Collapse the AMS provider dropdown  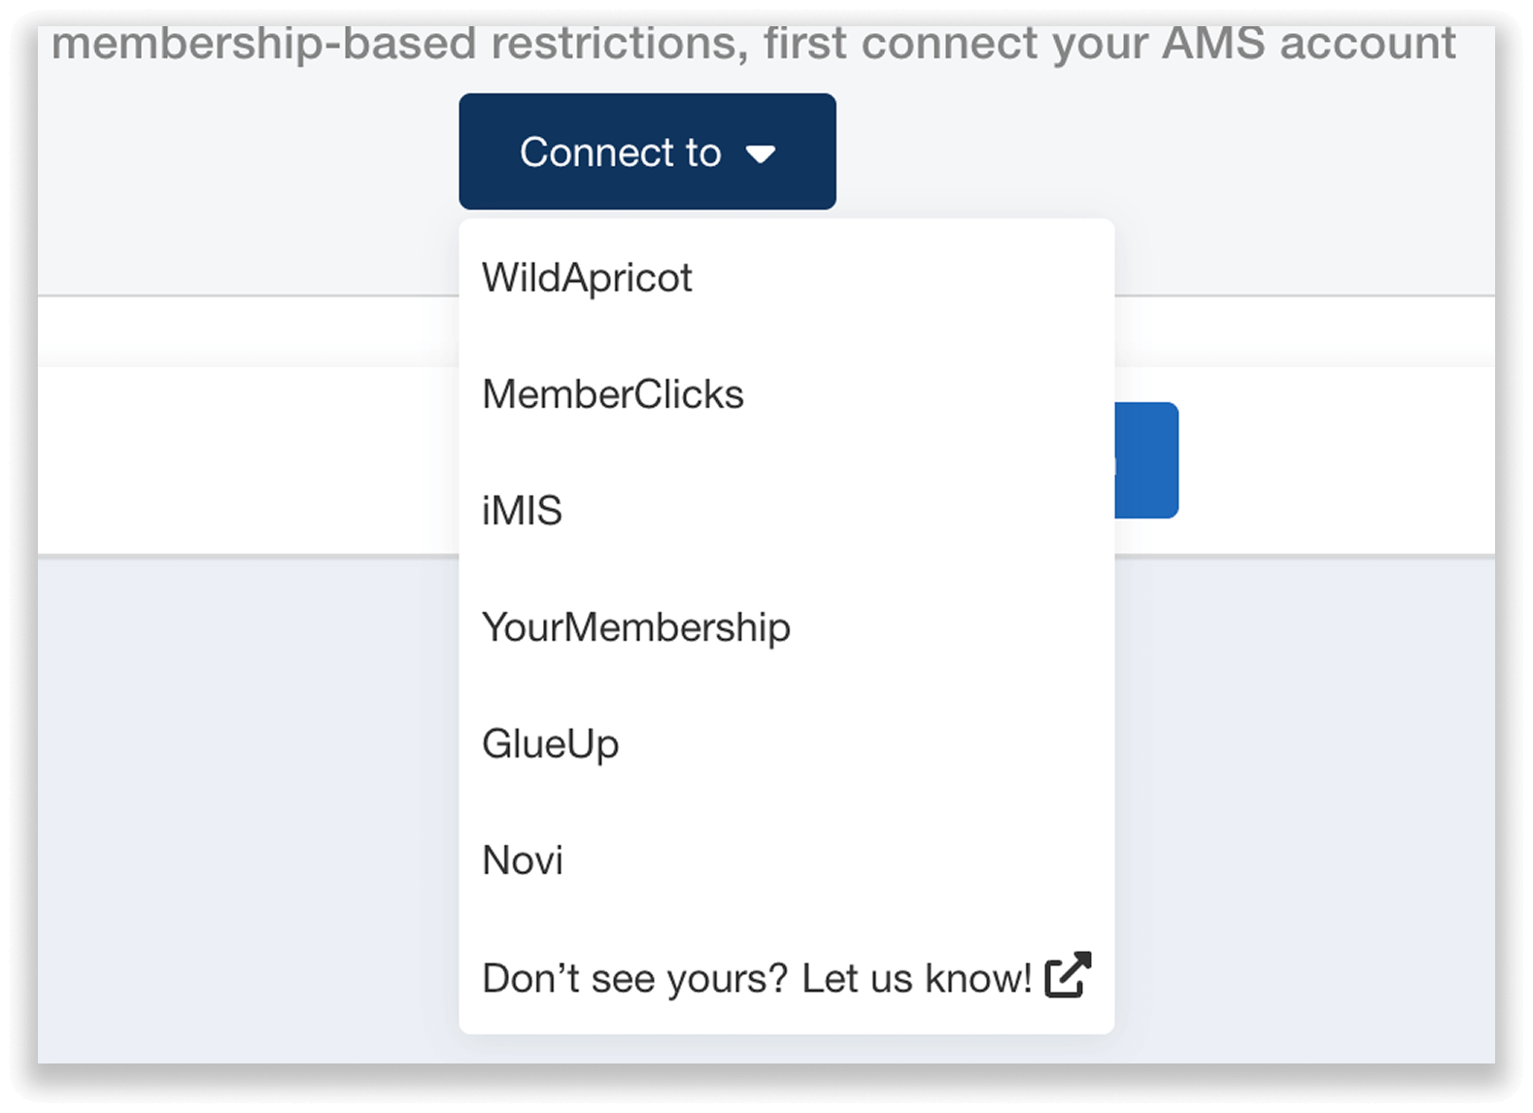[x=646, y=152]
